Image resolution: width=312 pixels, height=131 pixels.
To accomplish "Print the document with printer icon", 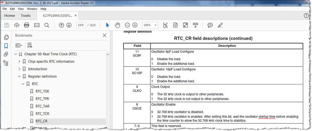I will tap(27, 25).
